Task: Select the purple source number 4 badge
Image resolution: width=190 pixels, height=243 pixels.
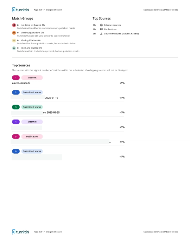Action: point(16,122)
